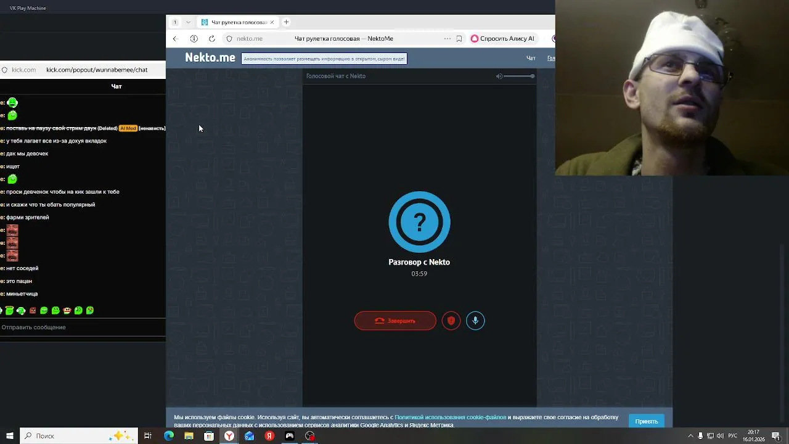789x444 pixels.
Task: Click the 'Голосовой чат с Nekto' header
Action: coord(336,76)
